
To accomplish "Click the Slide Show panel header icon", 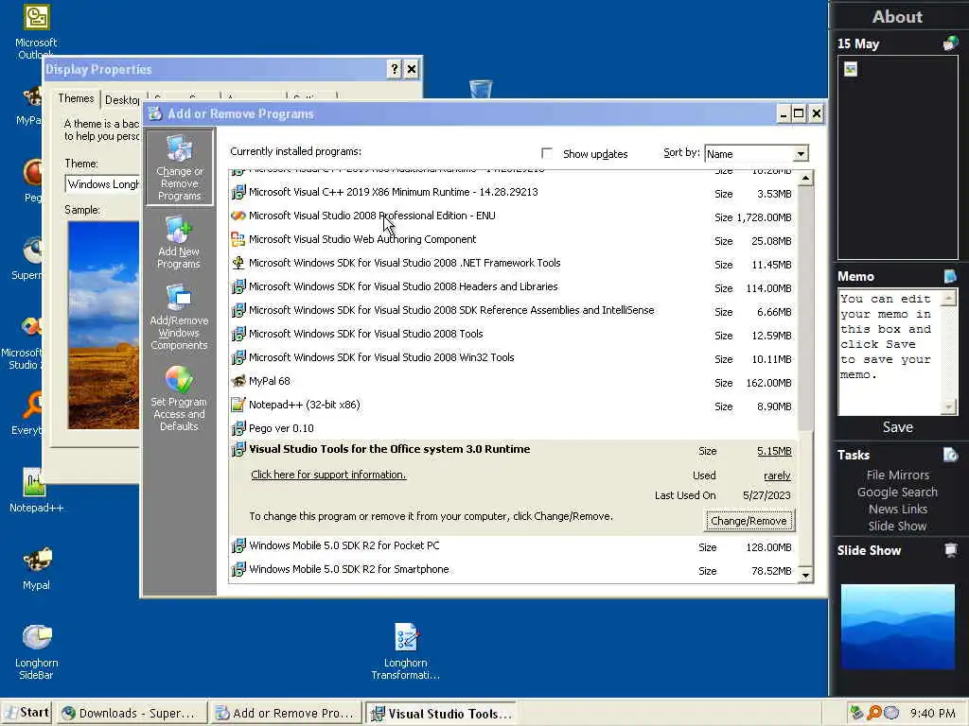I will pos(950,550).
